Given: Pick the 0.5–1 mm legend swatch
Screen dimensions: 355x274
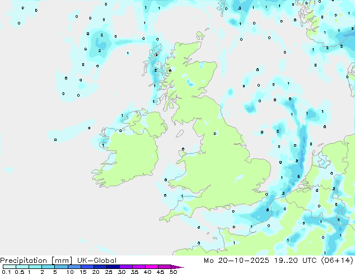Looking at the screenshot, I should tap(22, 267).
